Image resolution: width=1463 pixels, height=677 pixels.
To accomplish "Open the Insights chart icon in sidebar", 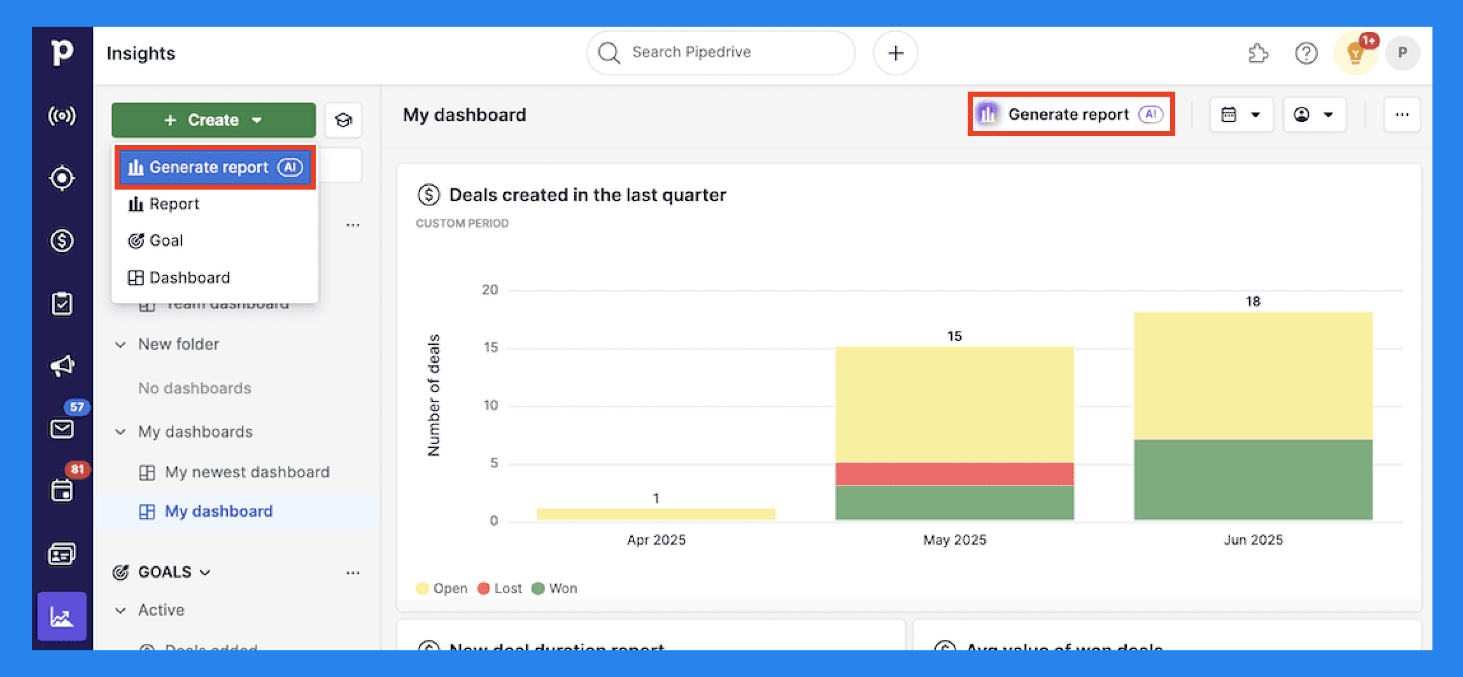I will coord(62,617).
